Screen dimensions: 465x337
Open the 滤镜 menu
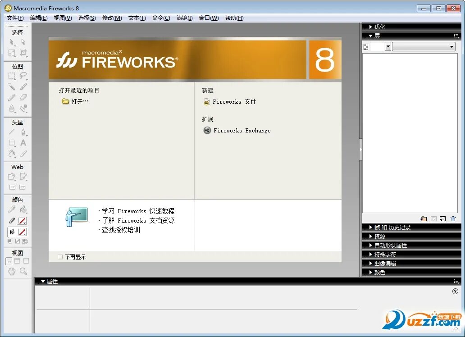(184, 18)
